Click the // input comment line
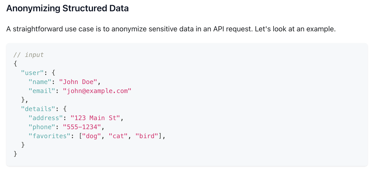This screenshot has height=174, width=373. tap(29, 55)
